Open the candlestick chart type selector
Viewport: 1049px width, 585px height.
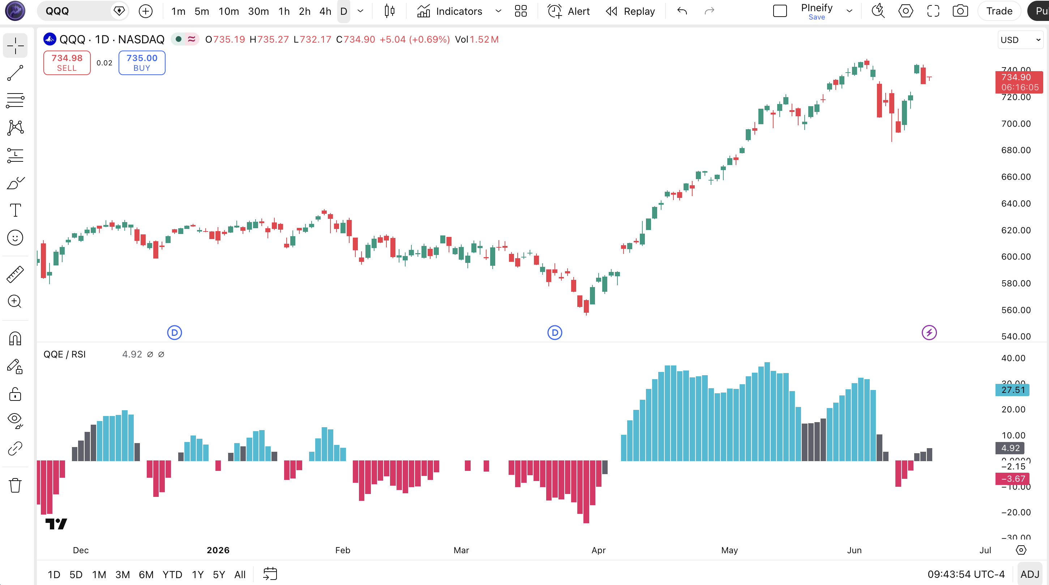[390, 11]
